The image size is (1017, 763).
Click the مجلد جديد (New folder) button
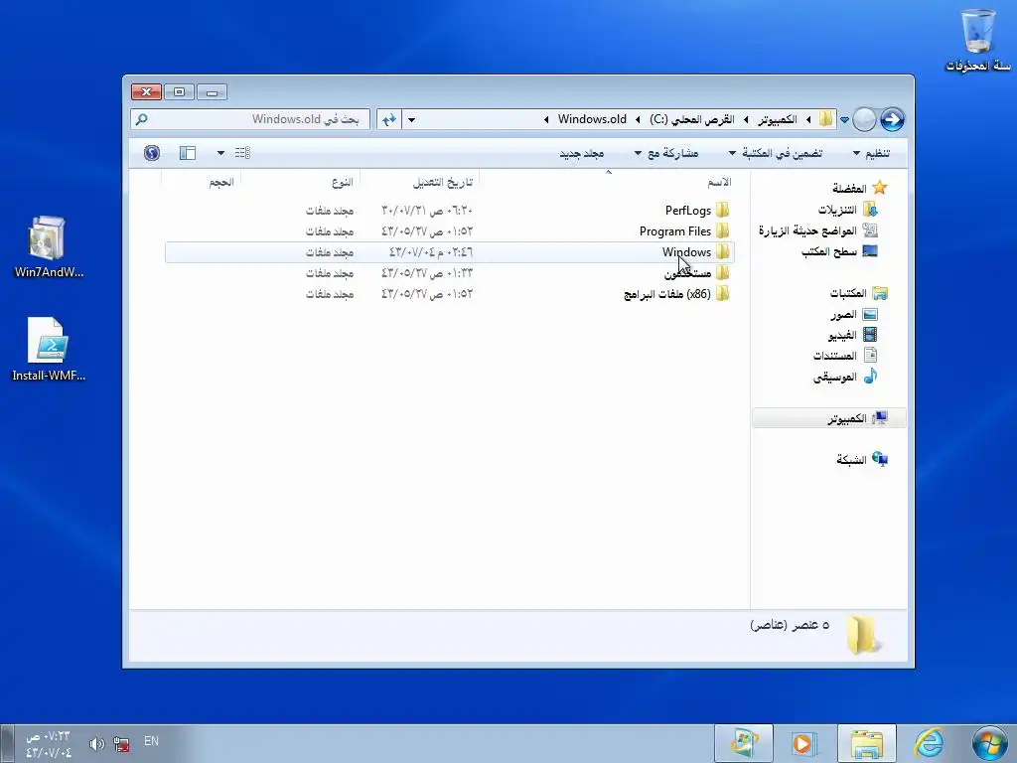(x=582, y=153)
